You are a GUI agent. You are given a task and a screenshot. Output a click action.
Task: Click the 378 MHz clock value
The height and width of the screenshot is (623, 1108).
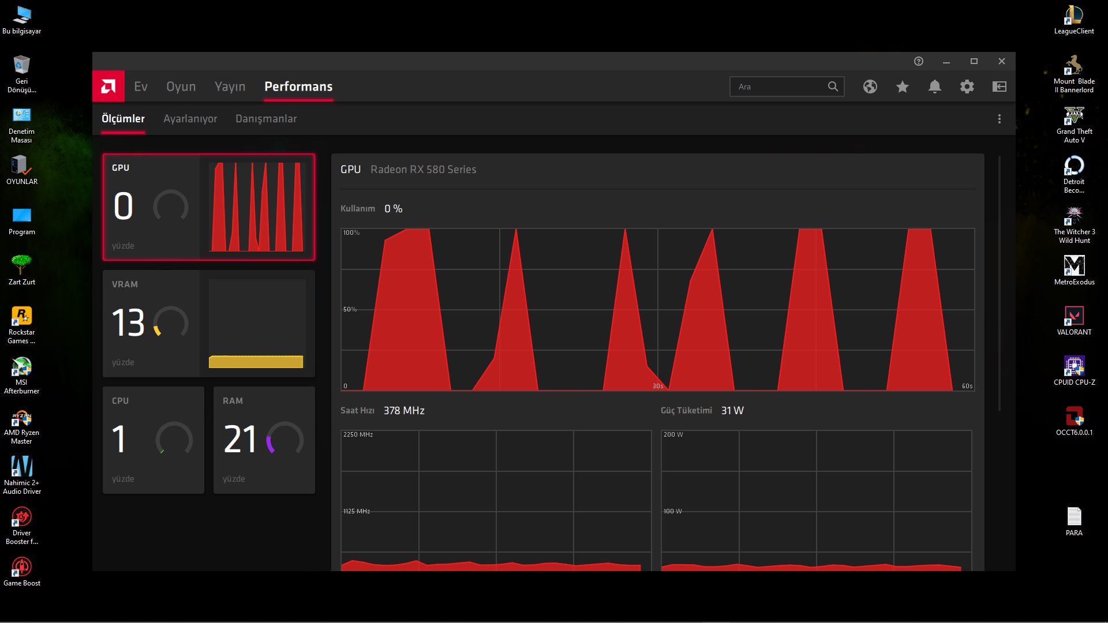point(404,411)
